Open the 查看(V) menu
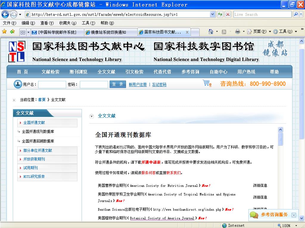The width and height of the screenshot is (305, 228). click(x=47, y=23)
